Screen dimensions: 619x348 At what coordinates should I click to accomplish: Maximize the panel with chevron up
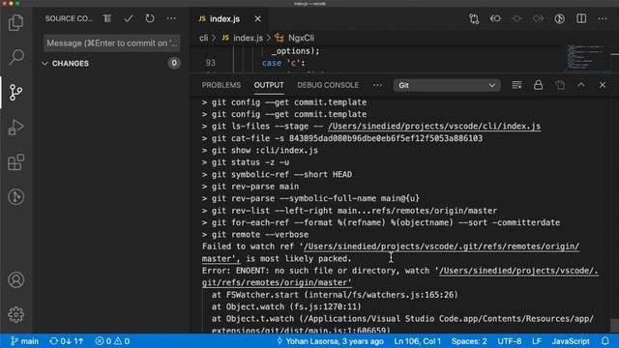(x=581, y=85)
